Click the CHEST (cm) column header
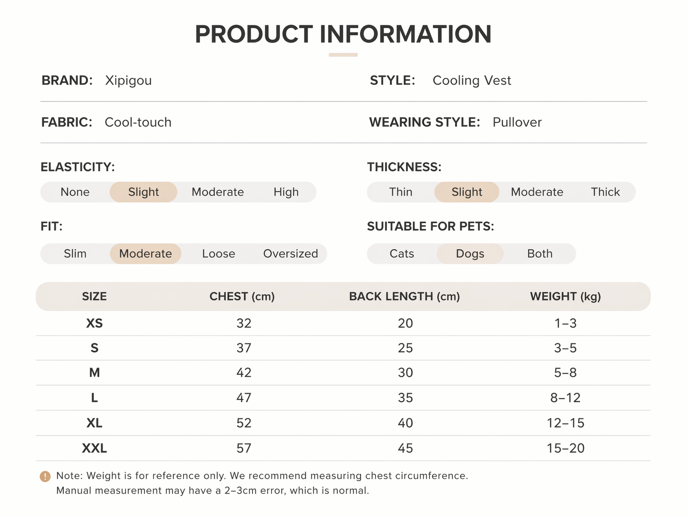The height and width of the screenshot is (516, 687). 242,297
